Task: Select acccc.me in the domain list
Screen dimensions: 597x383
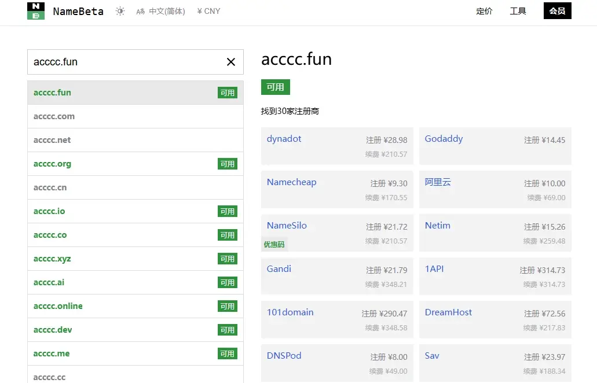Action: pyautogui.click(x=135, y=353)
